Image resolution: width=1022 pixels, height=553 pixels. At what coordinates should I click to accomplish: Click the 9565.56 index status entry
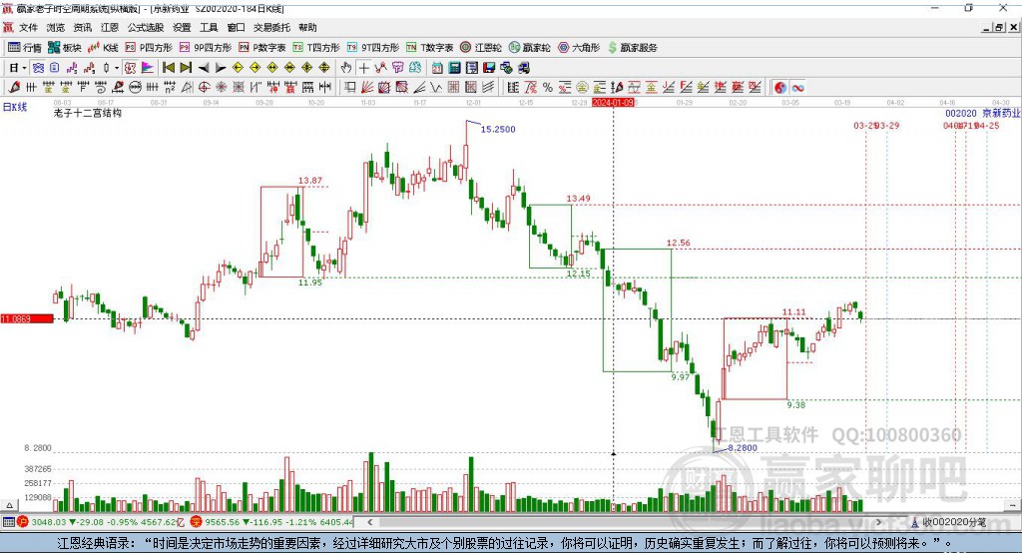tap(271, 522)
